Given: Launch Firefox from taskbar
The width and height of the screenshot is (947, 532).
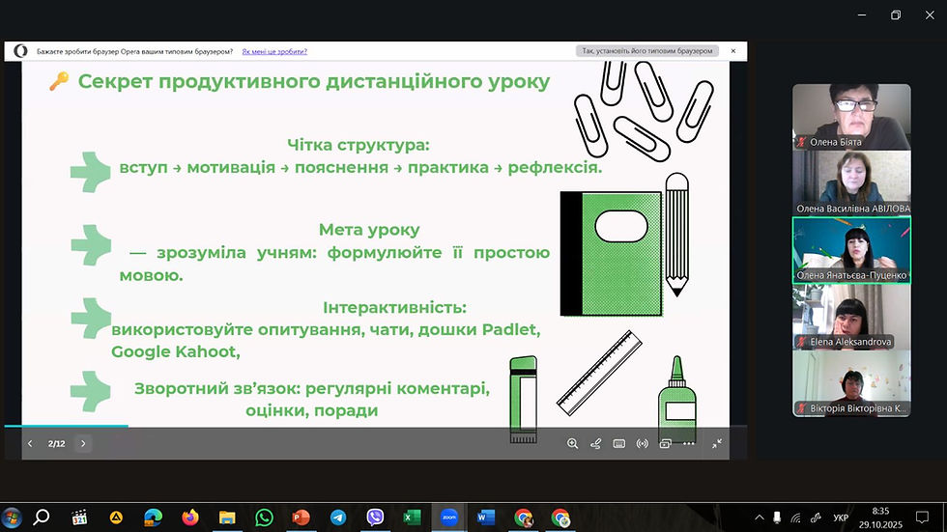Looking at the screenshot, I should click(x=190, y=518).
